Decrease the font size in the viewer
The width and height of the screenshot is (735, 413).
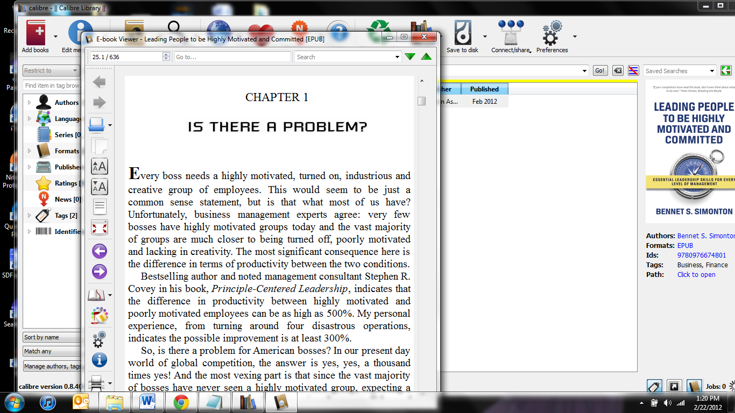click(100, 187)
